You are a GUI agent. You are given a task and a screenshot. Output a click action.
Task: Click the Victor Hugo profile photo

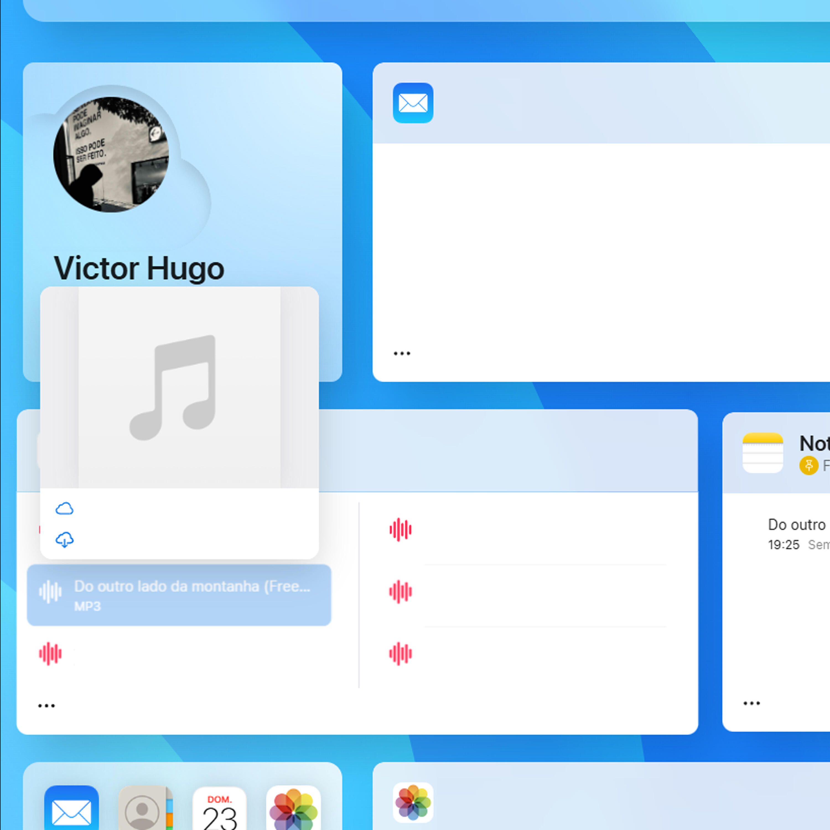coord(111,154)
